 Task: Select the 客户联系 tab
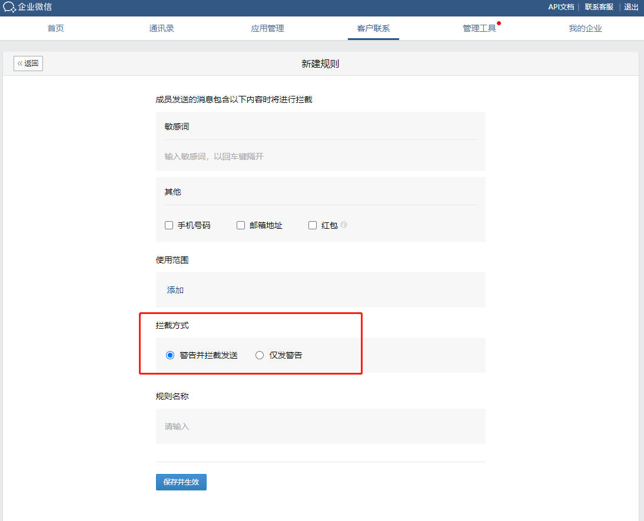pos(373,28)
